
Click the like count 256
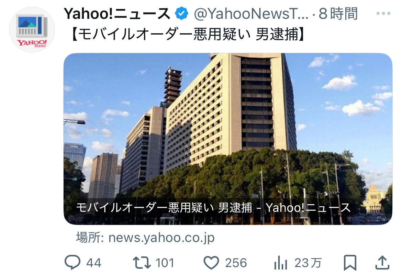coord(236,263)
